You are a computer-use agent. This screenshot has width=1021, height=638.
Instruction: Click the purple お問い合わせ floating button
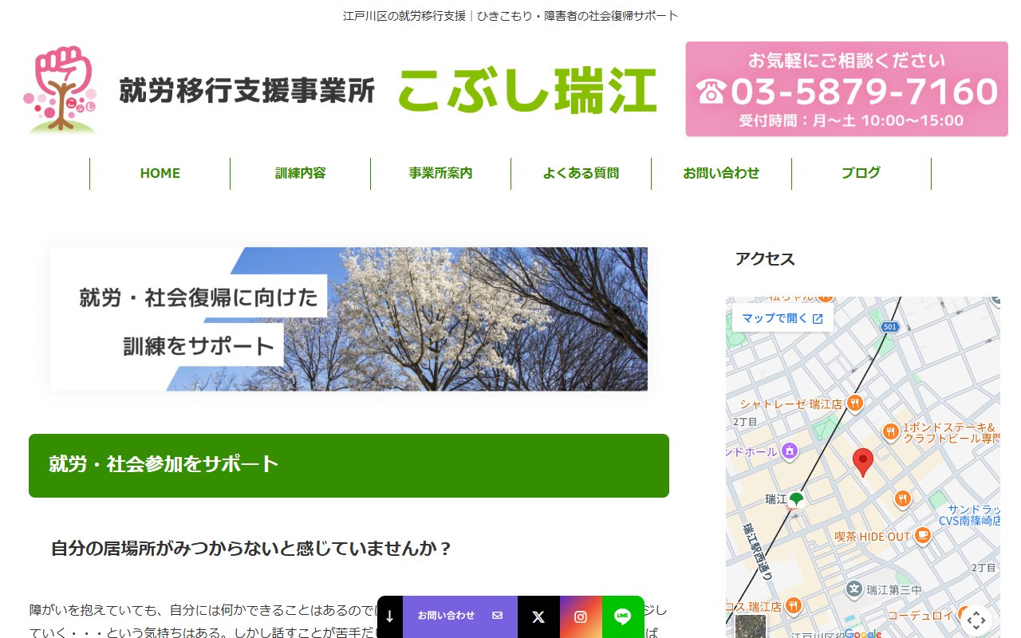460,616
